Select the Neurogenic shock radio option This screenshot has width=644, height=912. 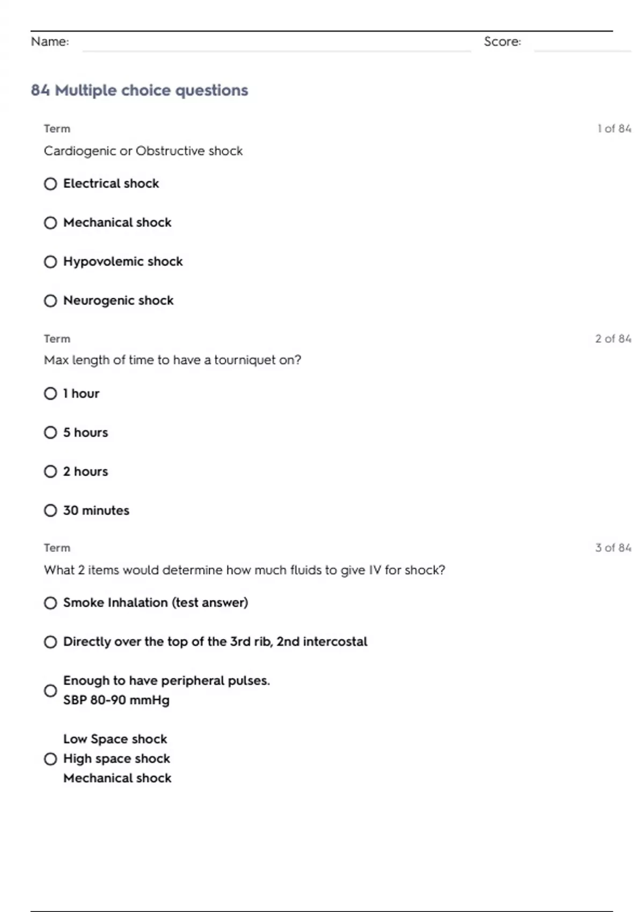[50, 301]
